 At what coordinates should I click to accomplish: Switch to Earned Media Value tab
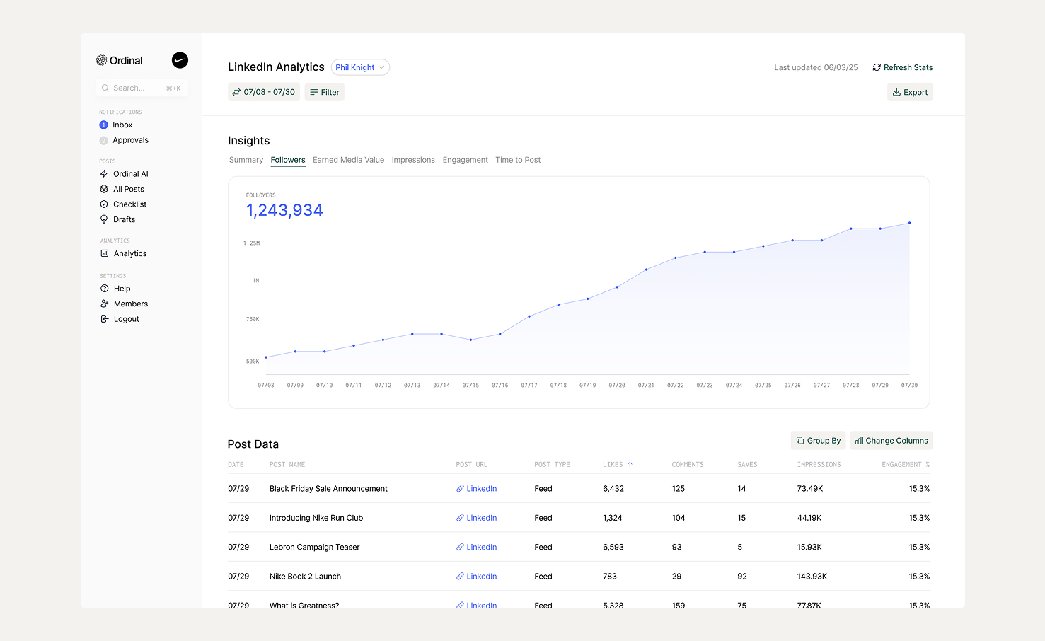pos(348,160)
